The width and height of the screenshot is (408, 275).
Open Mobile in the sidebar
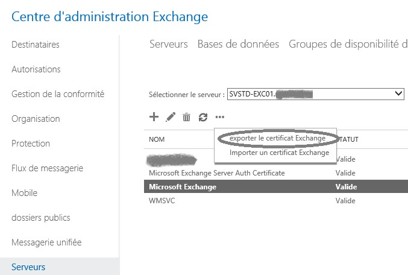(x=25, y=193)
